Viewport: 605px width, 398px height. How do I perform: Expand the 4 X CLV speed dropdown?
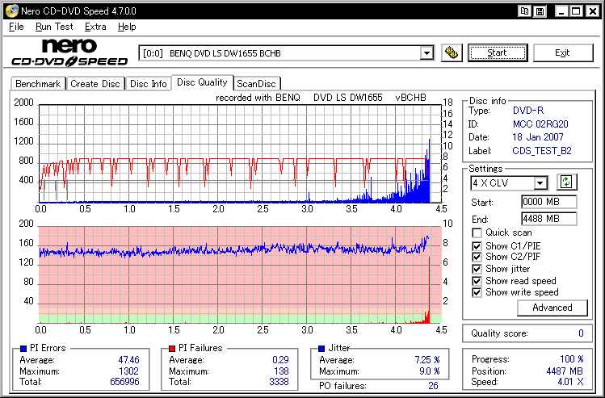click(x=540, y=183)
